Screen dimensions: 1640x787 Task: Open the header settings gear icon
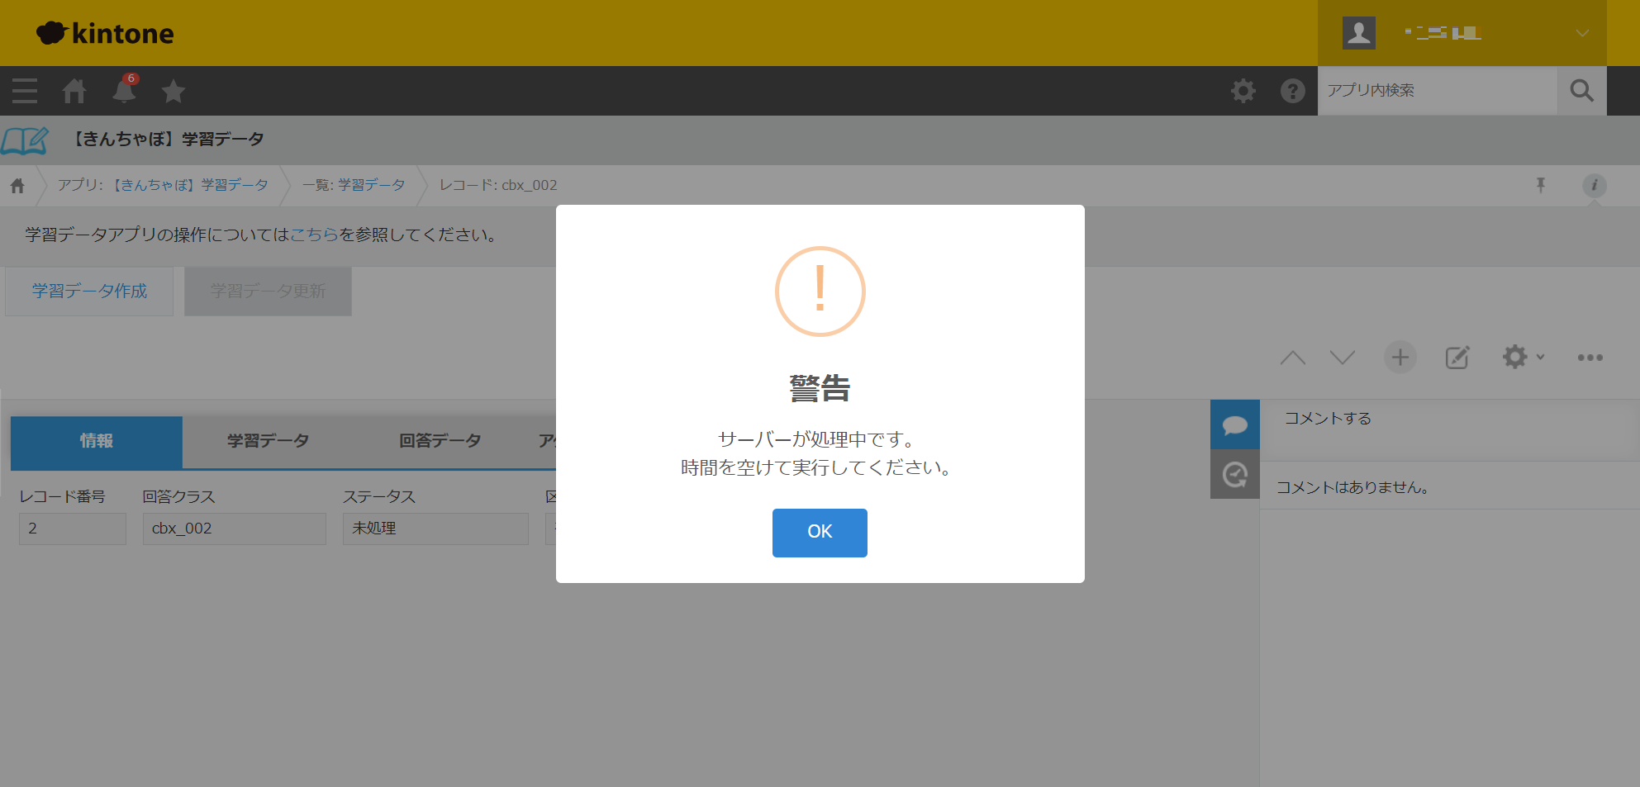point(1243,91)
